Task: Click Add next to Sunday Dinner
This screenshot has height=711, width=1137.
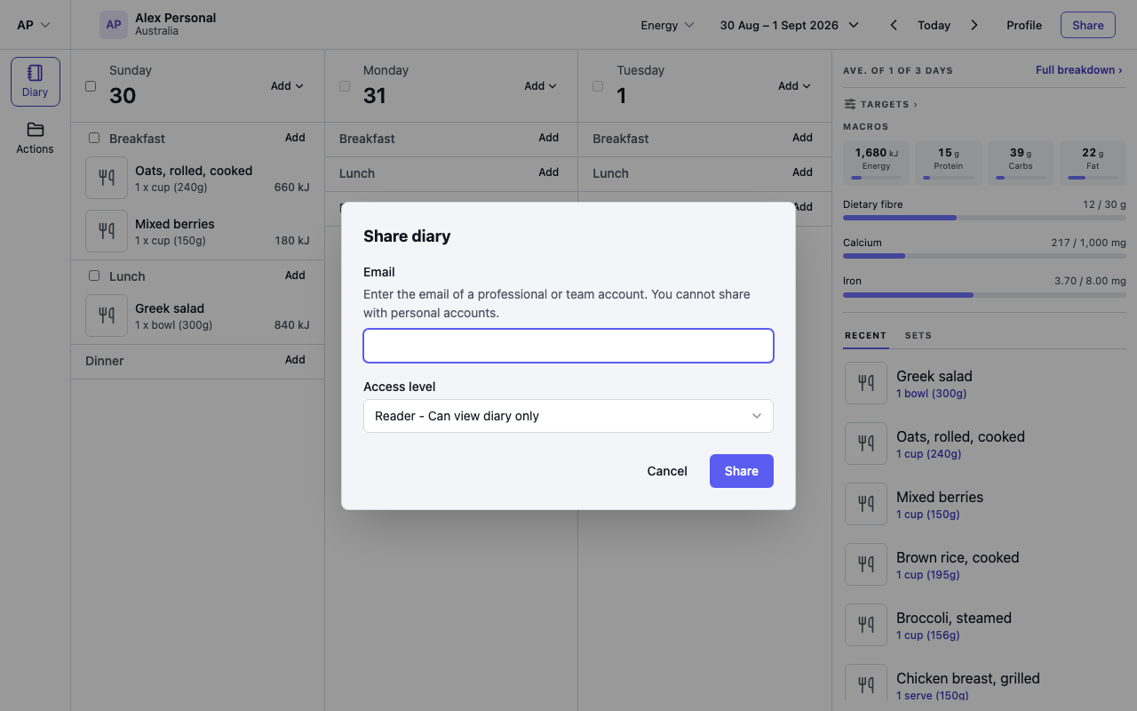Action: coord(295,360)
